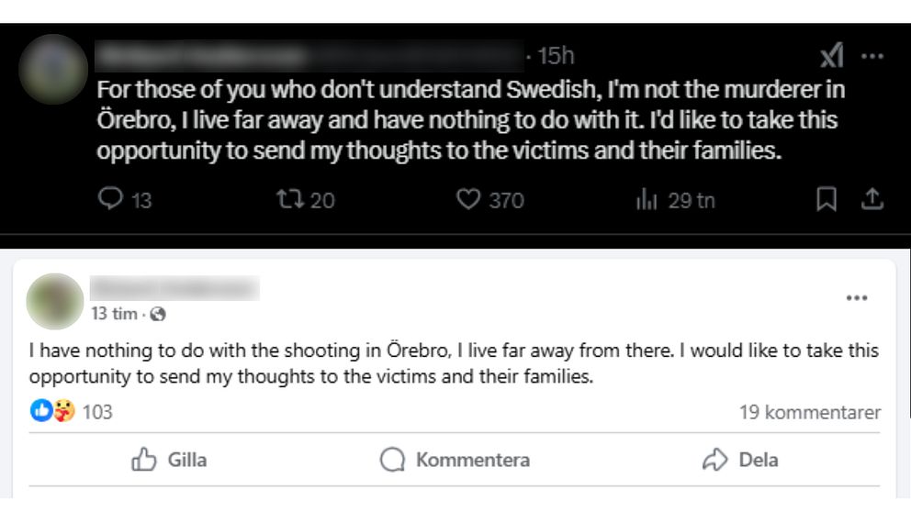
Task: Open the Grok icon on the tweet
Action: click(832, 56)
